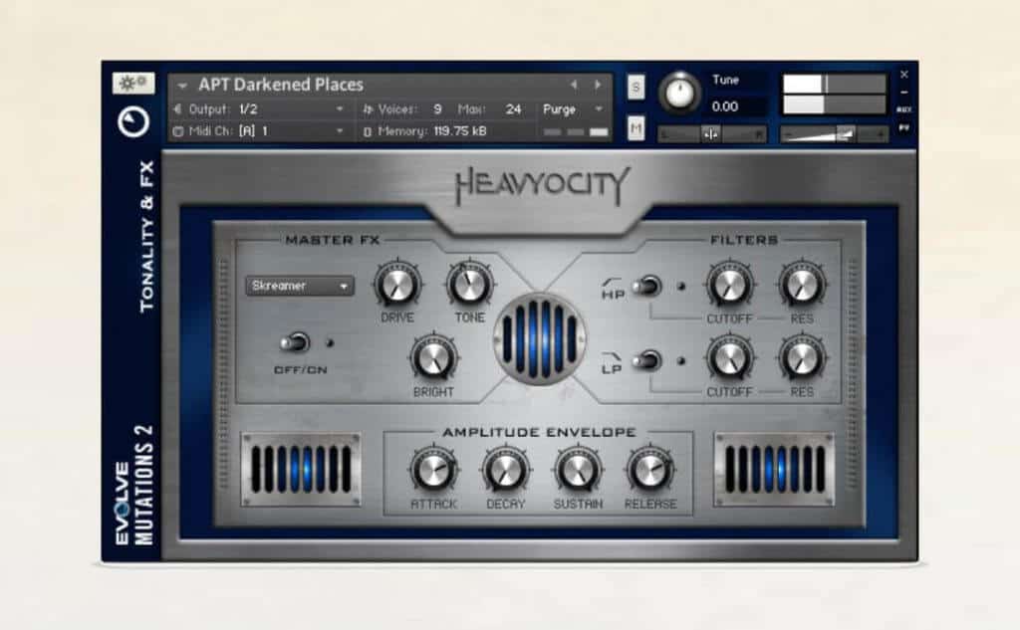The height and width of the screenshot is (630, 1020).
Task: Open the Skreamer effect type dropdown
Action: [x=300, y=286]
